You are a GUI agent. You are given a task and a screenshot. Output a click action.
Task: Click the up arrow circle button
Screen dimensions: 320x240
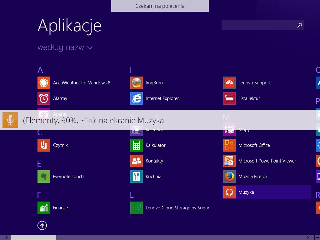click(42, 226)
